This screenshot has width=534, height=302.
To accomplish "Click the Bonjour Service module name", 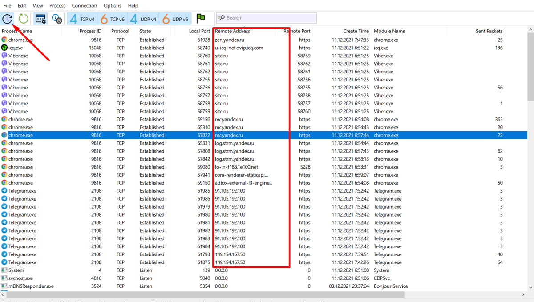I will (x=391, y=286).
